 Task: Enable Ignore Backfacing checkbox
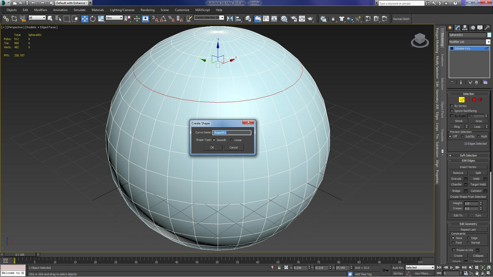pyautogui.click(x=452, y=111)
